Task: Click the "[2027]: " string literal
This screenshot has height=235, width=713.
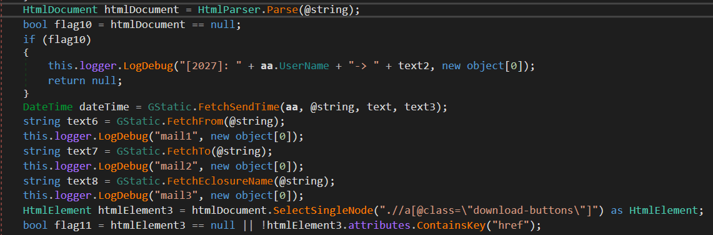Action: coord(211,66)
